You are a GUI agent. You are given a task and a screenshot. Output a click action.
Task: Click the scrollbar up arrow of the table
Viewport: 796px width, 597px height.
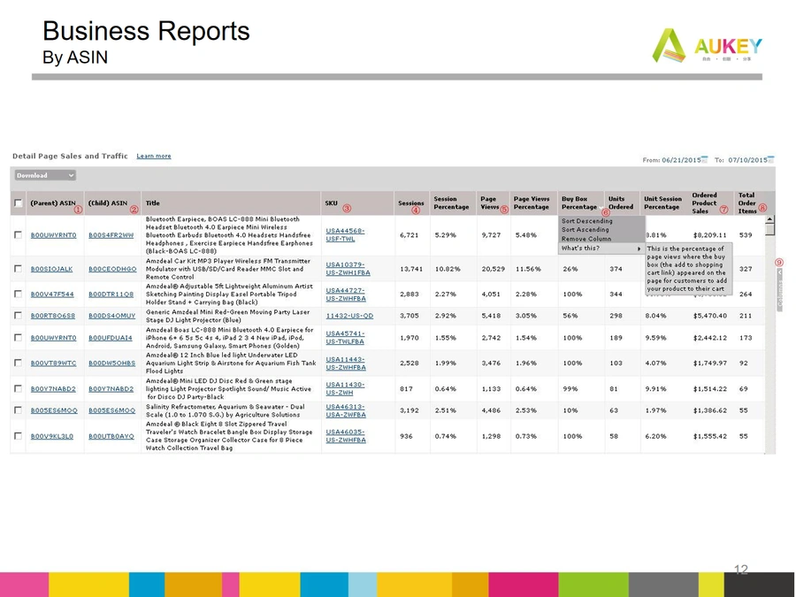click(x=769, y=219)
